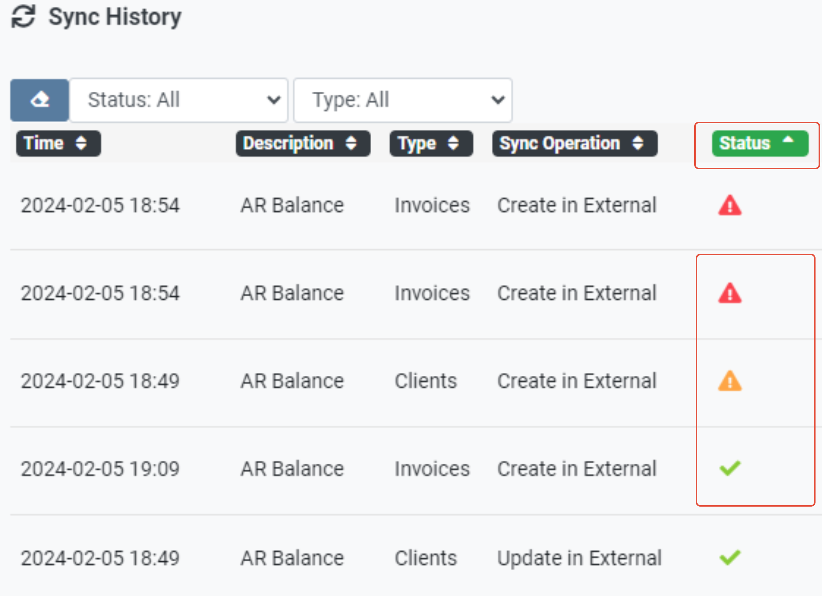Toggle the green Status sort header

point(759,143)
